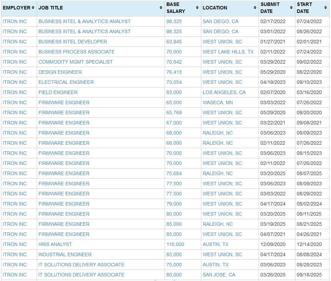Click AUSTIN, TX in HRIS ANALYST row

click(216, 244)
